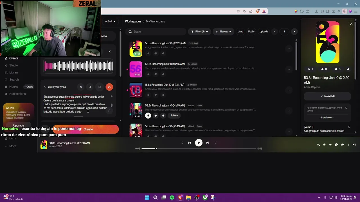
Task: Unlike the first 53.9s Recording cover
Action: tap(148, 116)
